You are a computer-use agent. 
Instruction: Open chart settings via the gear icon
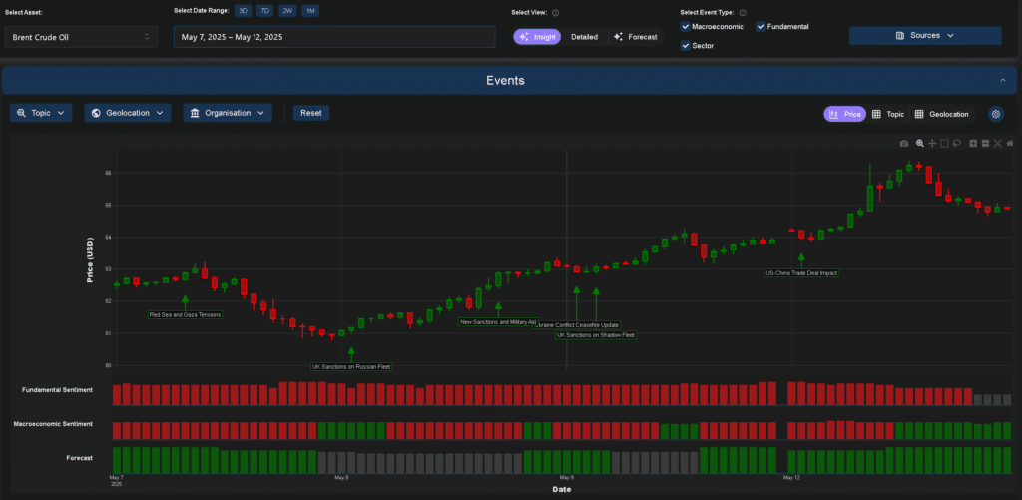(x=995, y=114)
